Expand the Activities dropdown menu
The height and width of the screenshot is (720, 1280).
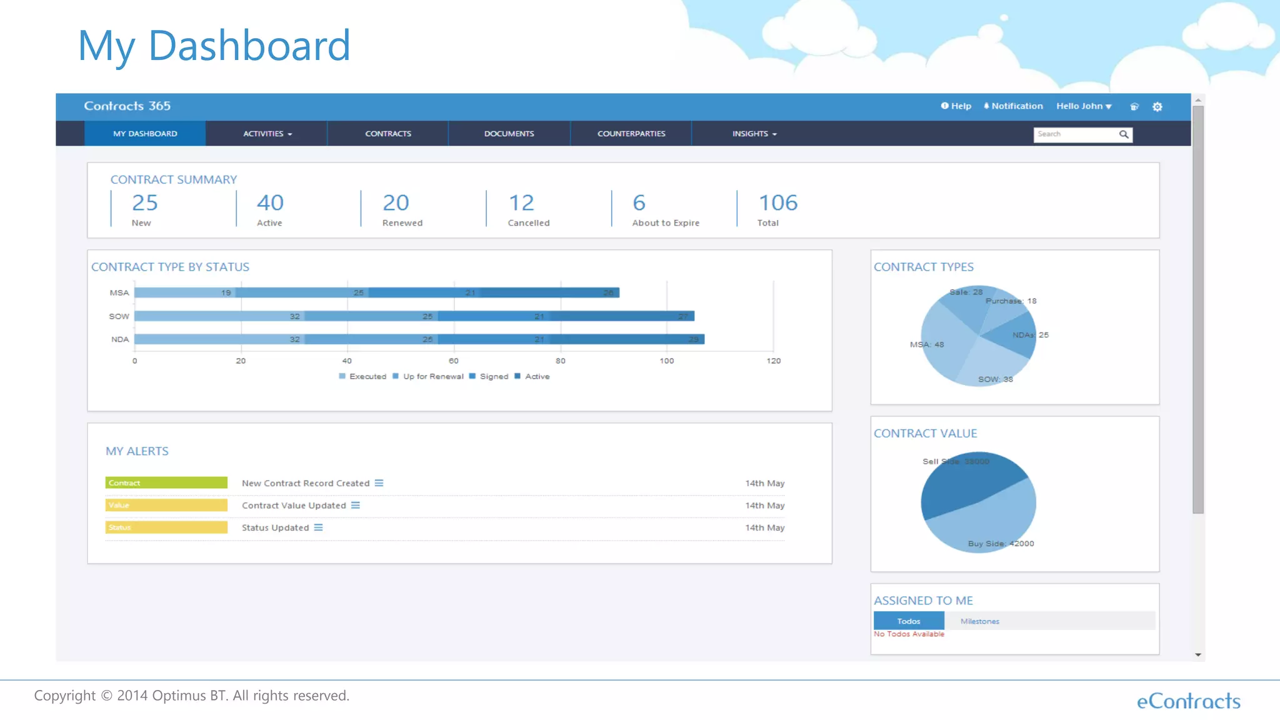pyautogui.click(x=267, y=134)
